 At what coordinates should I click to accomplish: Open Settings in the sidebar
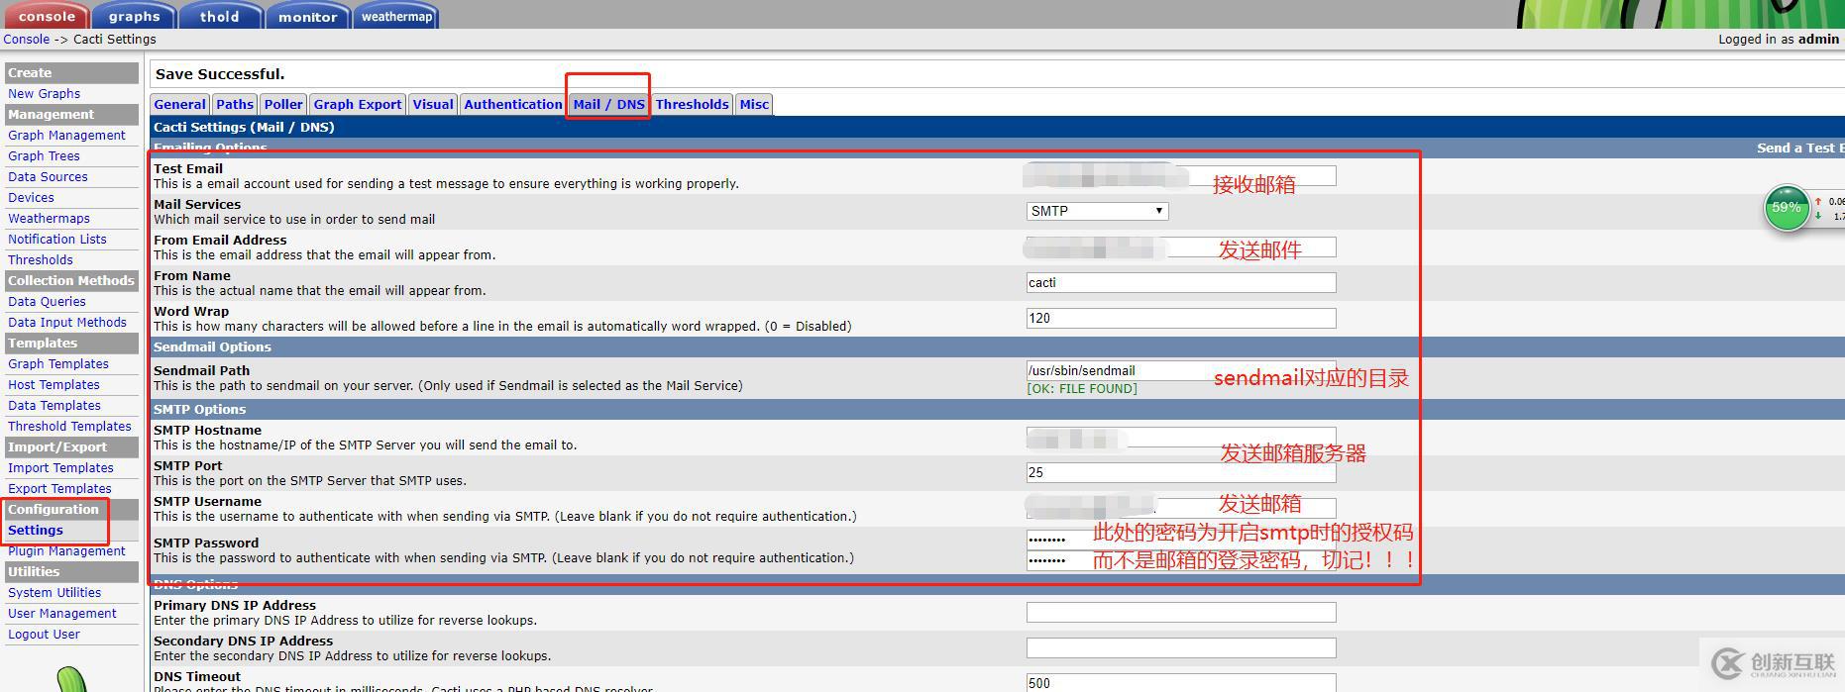pyautogui.click(x=36, y=531)
